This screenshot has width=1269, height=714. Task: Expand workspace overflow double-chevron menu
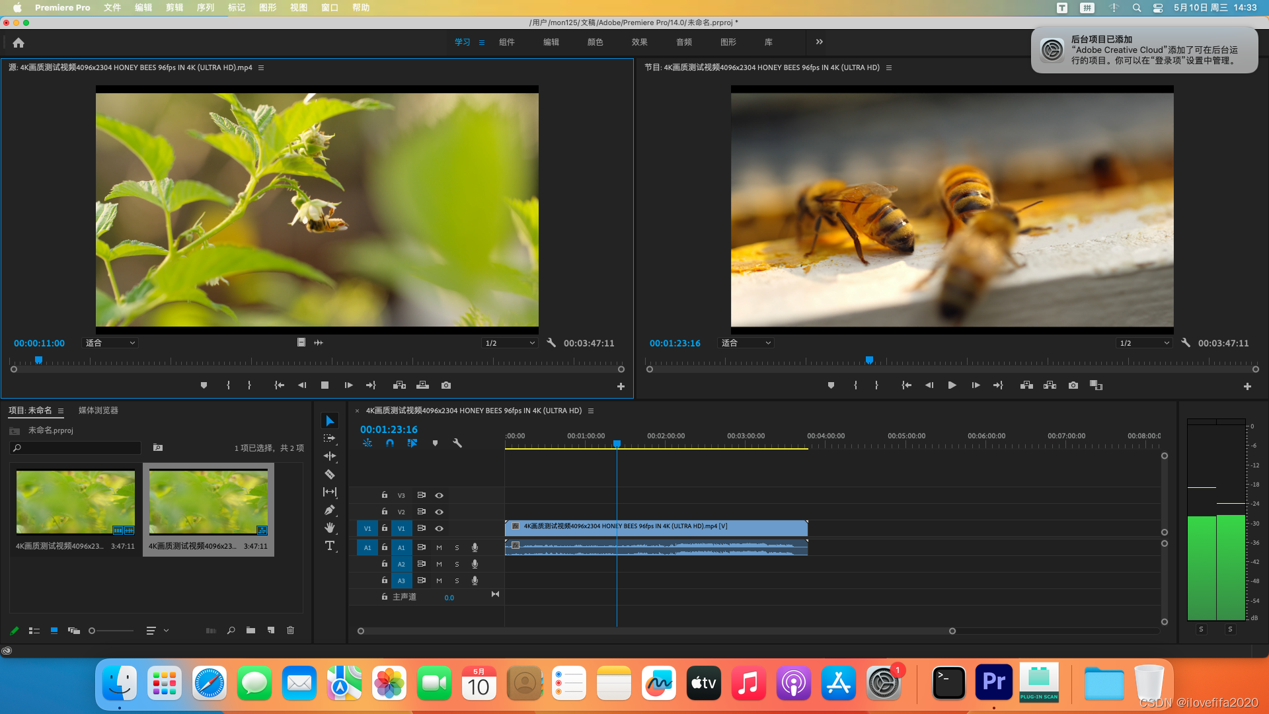point(819,42)
